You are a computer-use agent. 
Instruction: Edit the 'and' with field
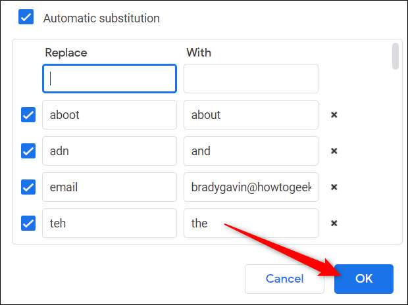tap(251, 151)
